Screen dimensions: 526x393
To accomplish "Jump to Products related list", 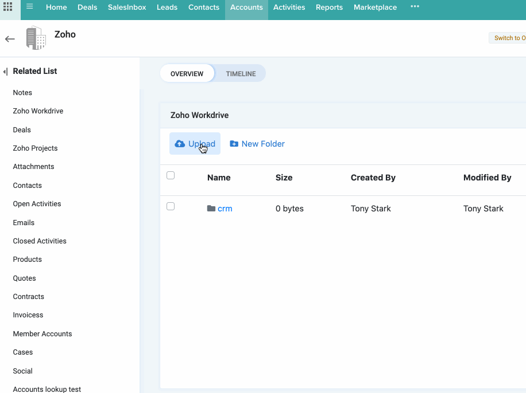I will coord(27,260).
